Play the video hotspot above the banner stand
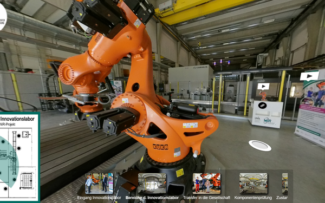The height and width of the screenshot is (203, 325). tap(309, 76)
